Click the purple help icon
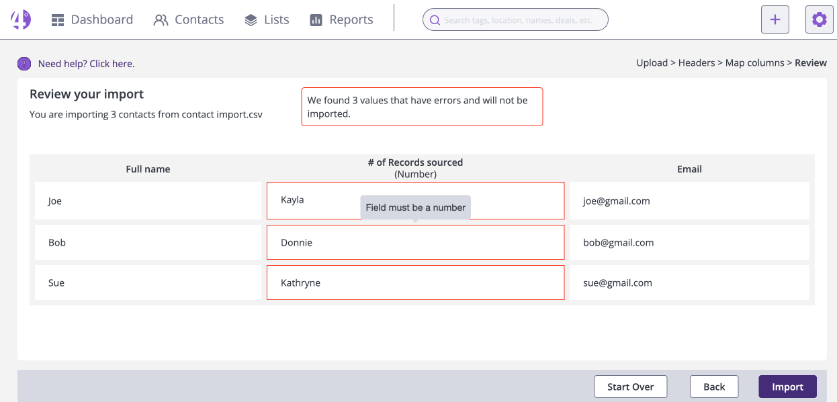837x402 pixels. tap(24, 64)
